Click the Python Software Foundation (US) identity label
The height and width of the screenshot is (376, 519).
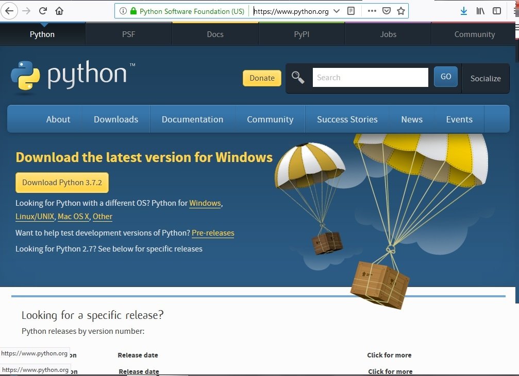(192, 11)
